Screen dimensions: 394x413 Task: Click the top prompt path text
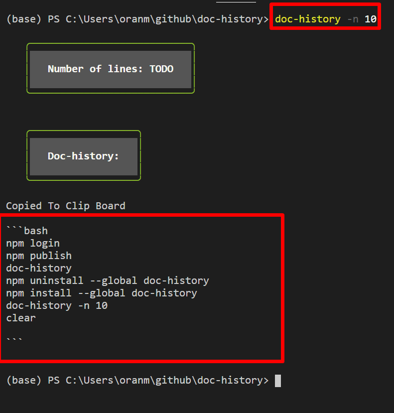(x=137, y=19)
